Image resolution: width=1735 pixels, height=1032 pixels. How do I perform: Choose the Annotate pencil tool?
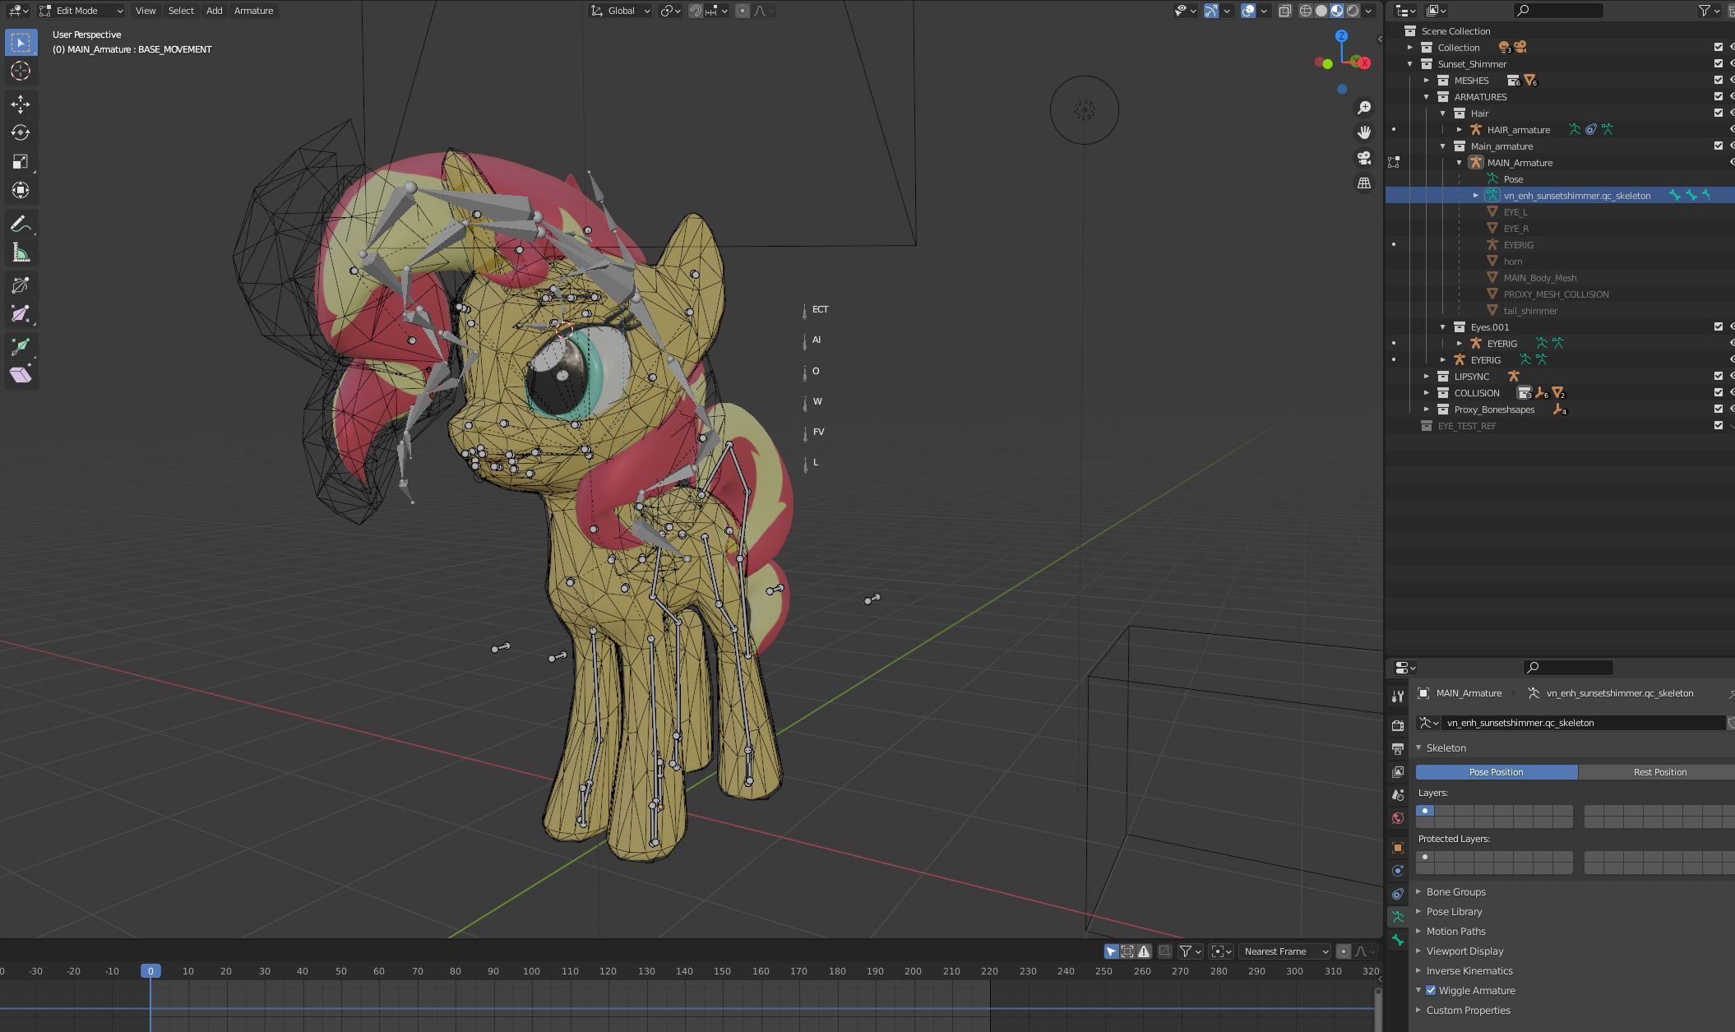click(x=21, y=224)
